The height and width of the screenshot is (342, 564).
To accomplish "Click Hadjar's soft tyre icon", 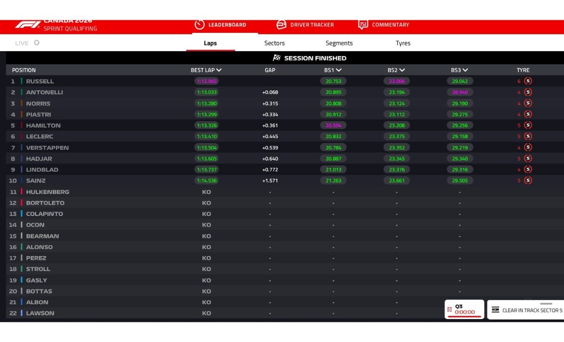I will [528, 159].
